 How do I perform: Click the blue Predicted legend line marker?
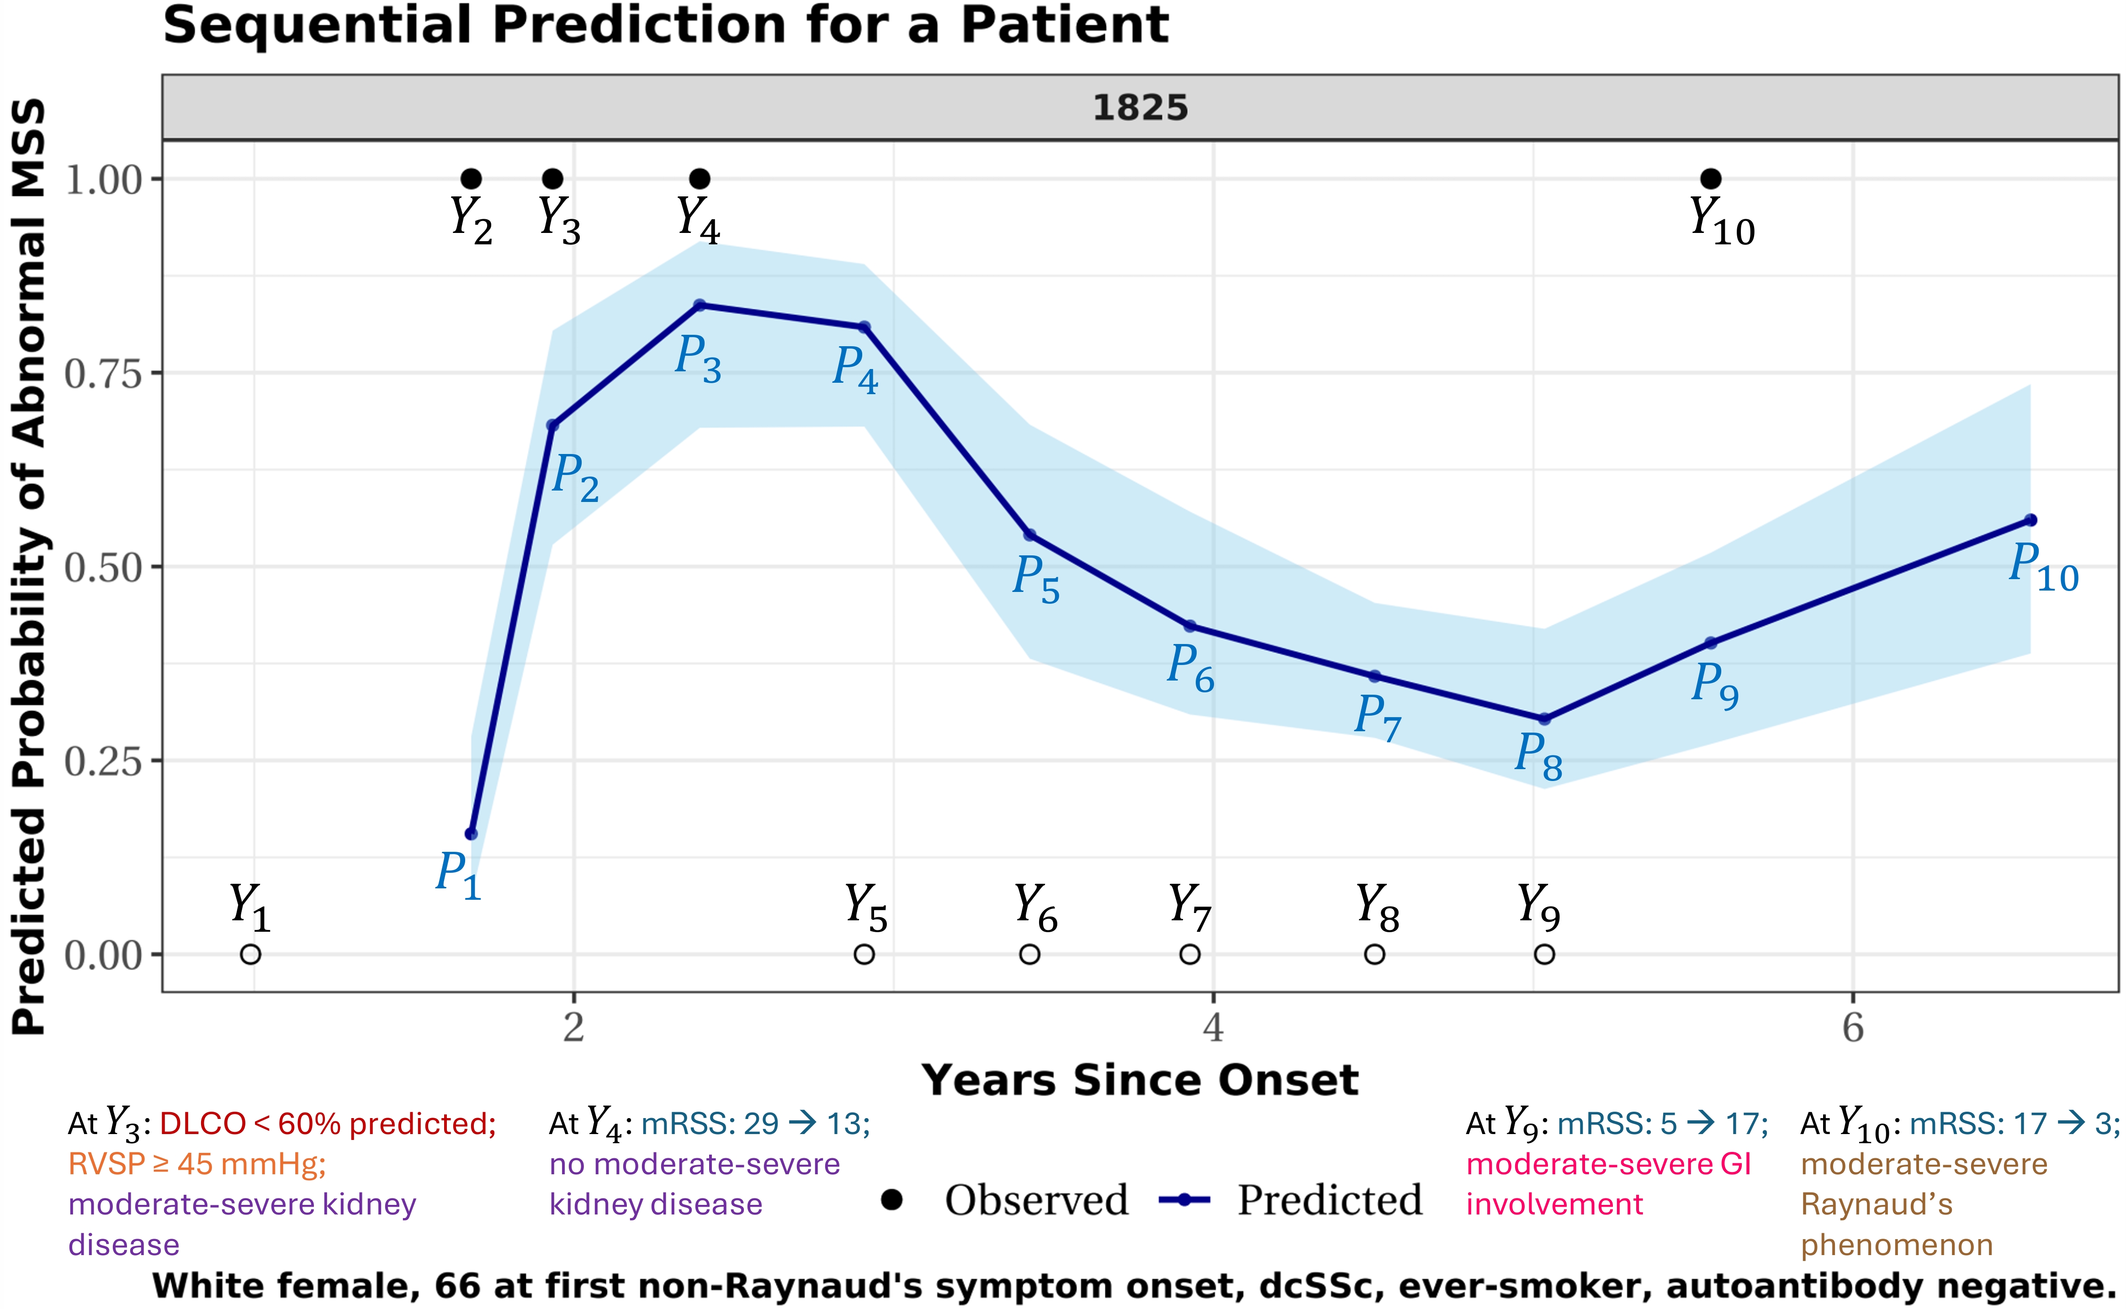[1184, 1200]
